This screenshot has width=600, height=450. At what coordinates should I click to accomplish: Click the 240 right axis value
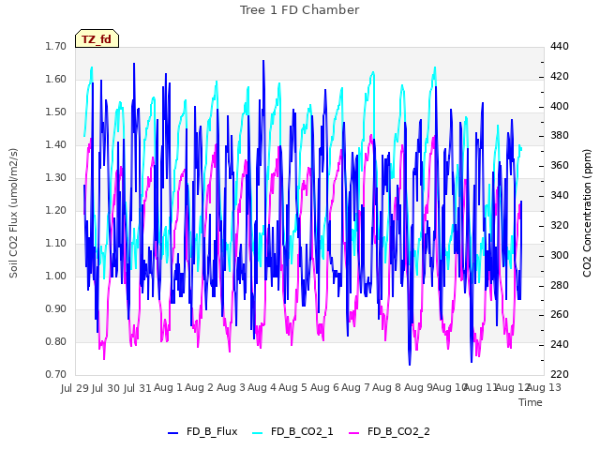[560, 344]
